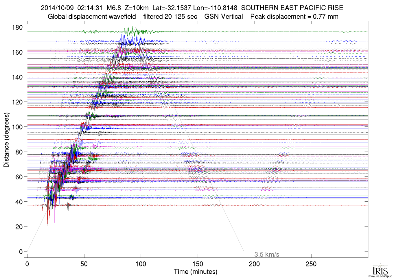Screen dimensions: 394x278
Task: Click the 200 tick on time axis
Action: click(x=254, y=264)
